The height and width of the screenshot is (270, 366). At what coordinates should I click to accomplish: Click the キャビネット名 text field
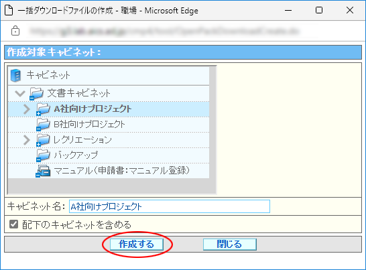click(x=170, y=206)
